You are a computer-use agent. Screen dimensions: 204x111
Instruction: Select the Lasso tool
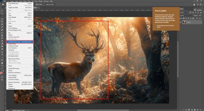coord(2,16)
